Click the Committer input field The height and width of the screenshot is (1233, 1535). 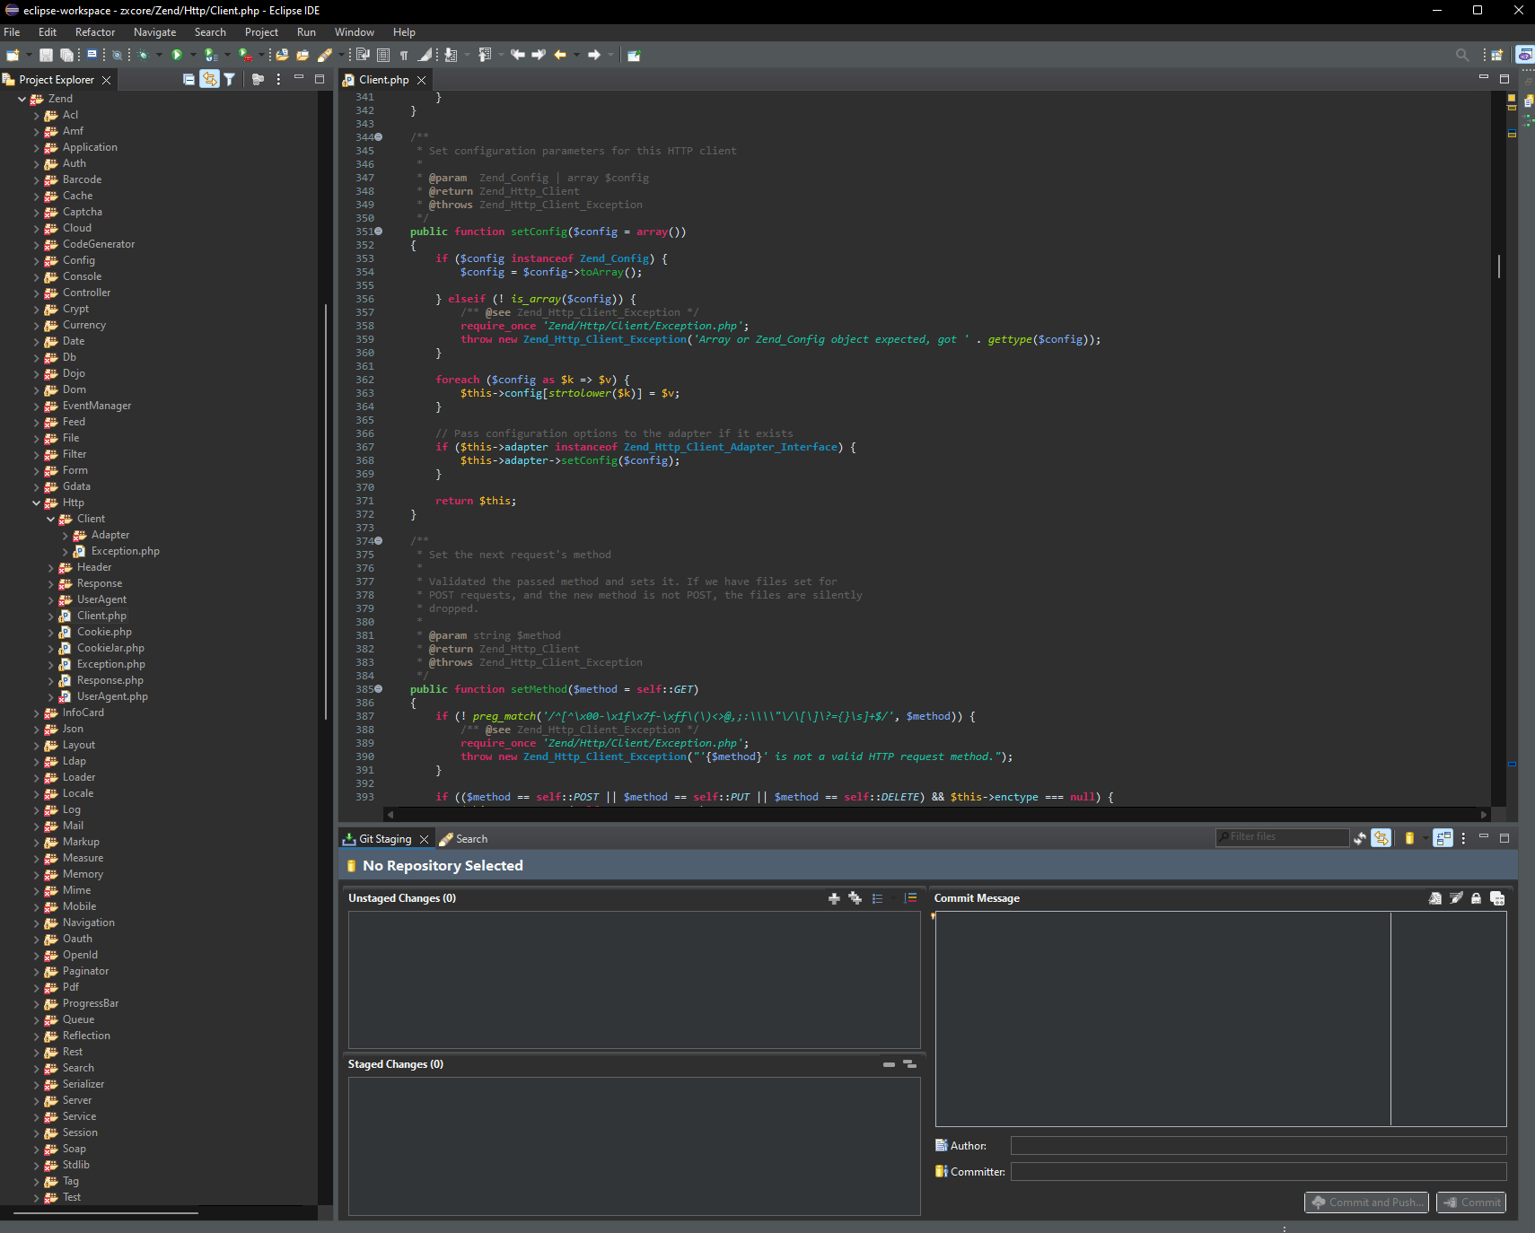[1258, 1172]
